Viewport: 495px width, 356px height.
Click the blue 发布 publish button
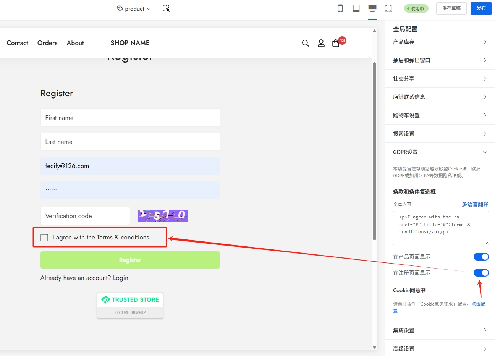click(481, 8)
